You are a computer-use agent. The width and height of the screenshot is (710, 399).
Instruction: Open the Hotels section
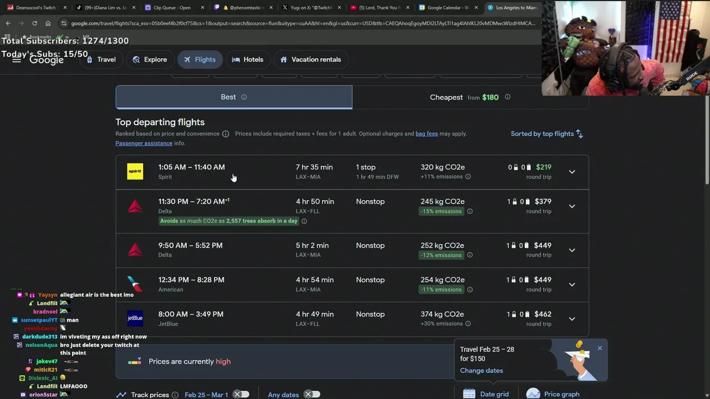click(x=247, y=59)
